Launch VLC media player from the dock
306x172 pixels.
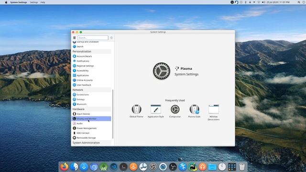(x=133, y=167)
